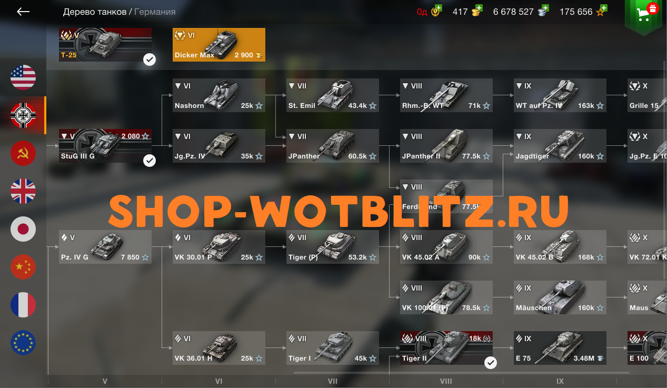Click the checkmark on Tiger II
Screen dimensions: 667x388
[x=491, y=363]
